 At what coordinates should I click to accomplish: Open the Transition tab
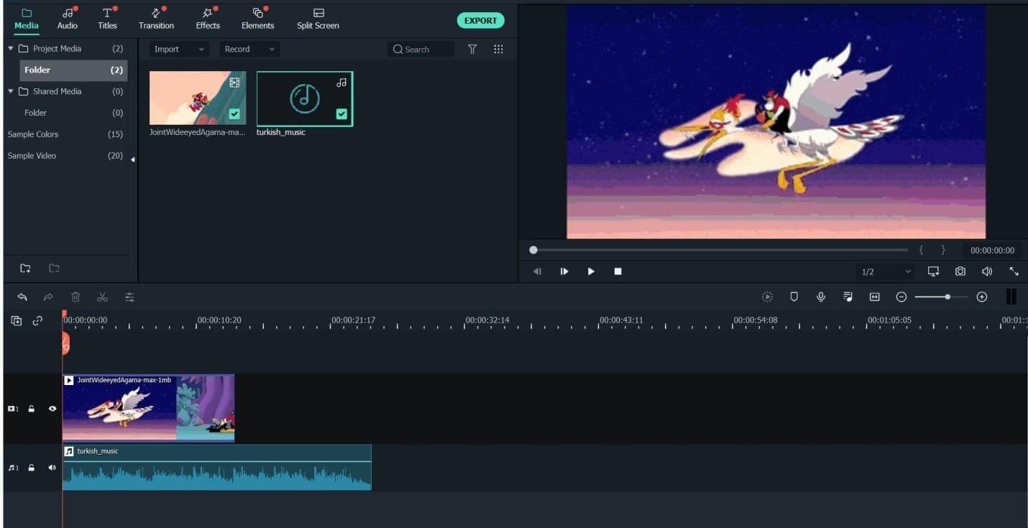156,19
